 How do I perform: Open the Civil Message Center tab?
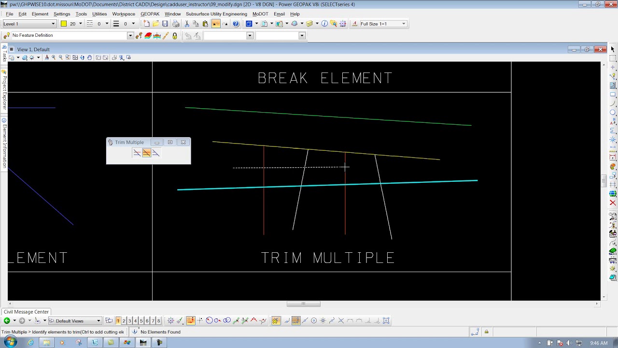tap(26, 312)
